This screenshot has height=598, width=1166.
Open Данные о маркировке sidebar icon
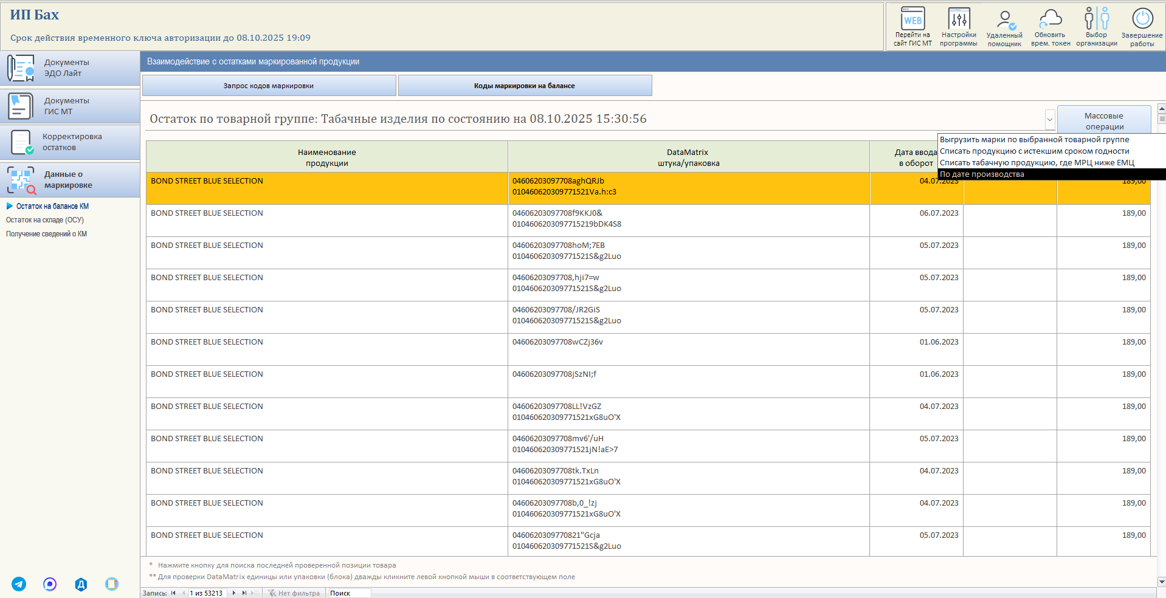pos(22,180)
